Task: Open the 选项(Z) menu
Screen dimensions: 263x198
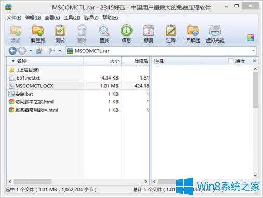Action: pyautogui.click(x=91, y=18)
